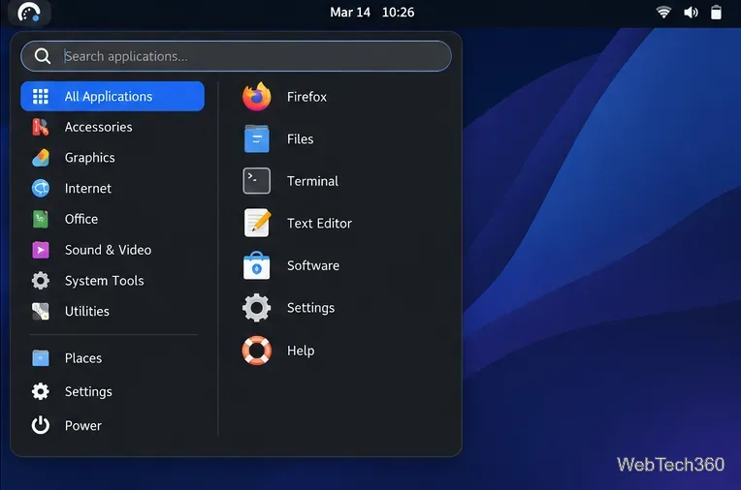This screenshot has height=490, width=741.
Task: Open the Utilities category
Action: [x=113, y=311]
